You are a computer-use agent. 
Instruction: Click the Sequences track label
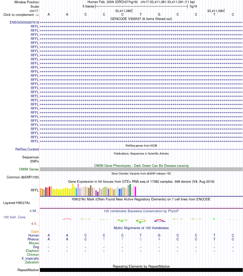click(x=30, y=157)
